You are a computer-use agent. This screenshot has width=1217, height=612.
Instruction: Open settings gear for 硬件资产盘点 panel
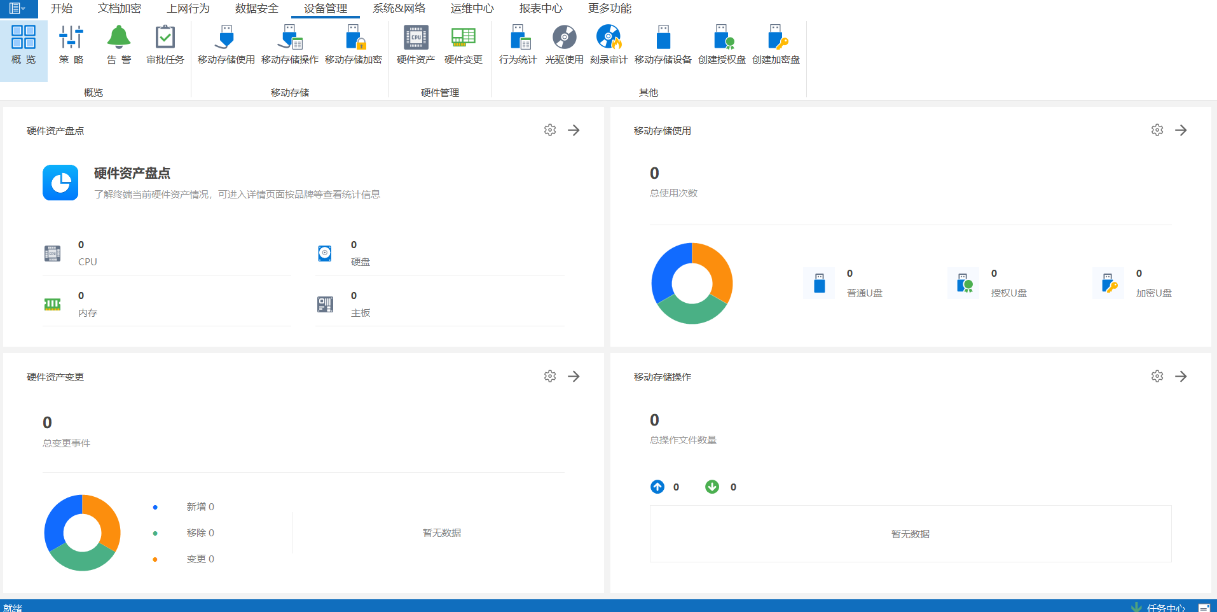point(550,130)
